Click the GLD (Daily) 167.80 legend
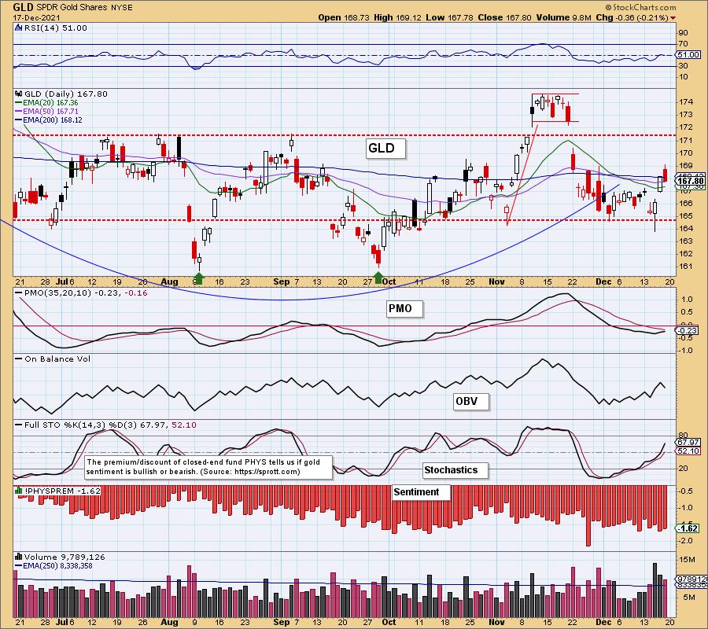Image resolution: width=708 pixels, height=629 pixels. pyautogui.click(x=66, y=94)
